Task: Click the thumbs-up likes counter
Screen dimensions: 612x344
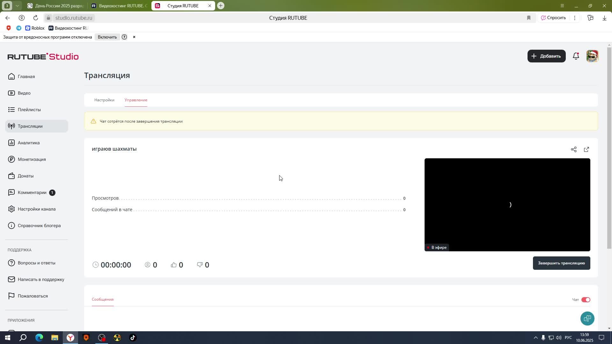Action: pos(177,265)
